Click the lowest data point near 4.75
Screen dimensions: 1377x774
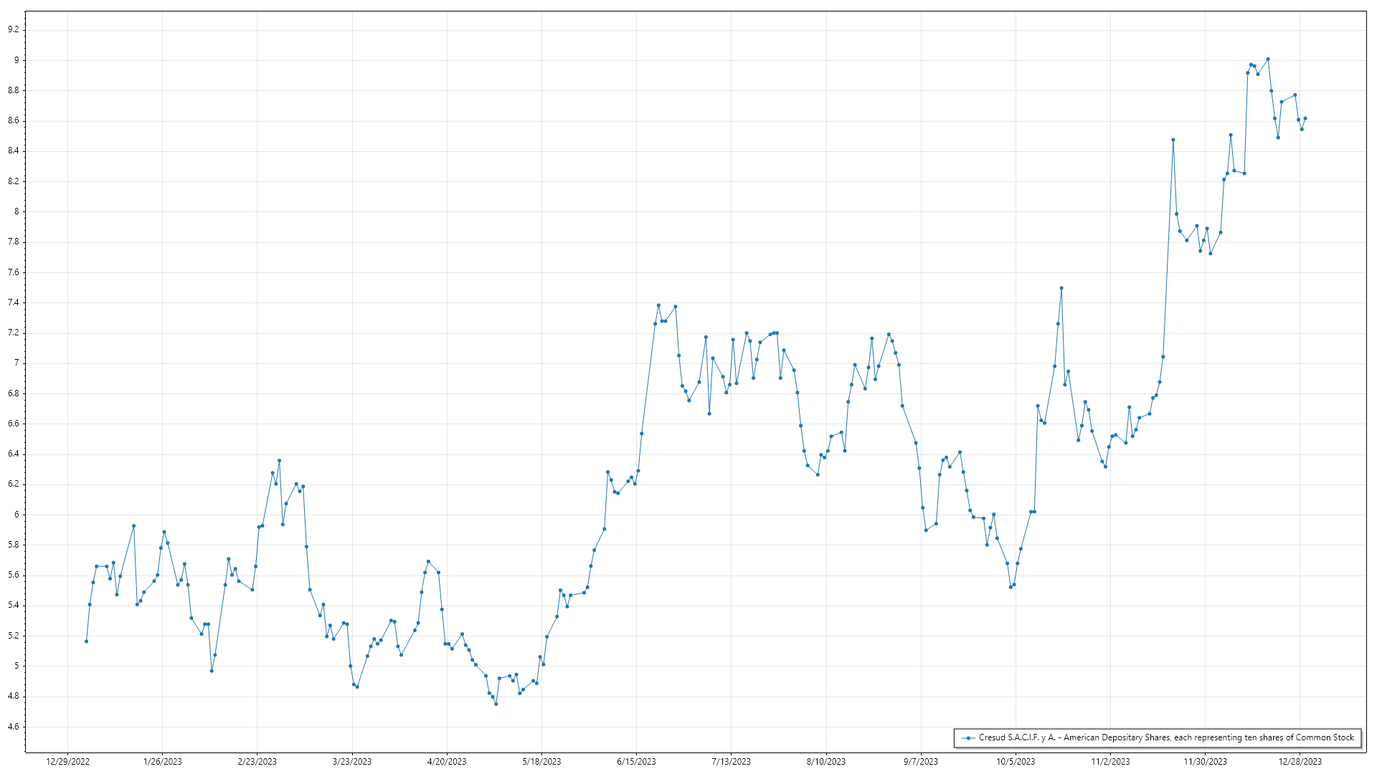click(496, 704)
